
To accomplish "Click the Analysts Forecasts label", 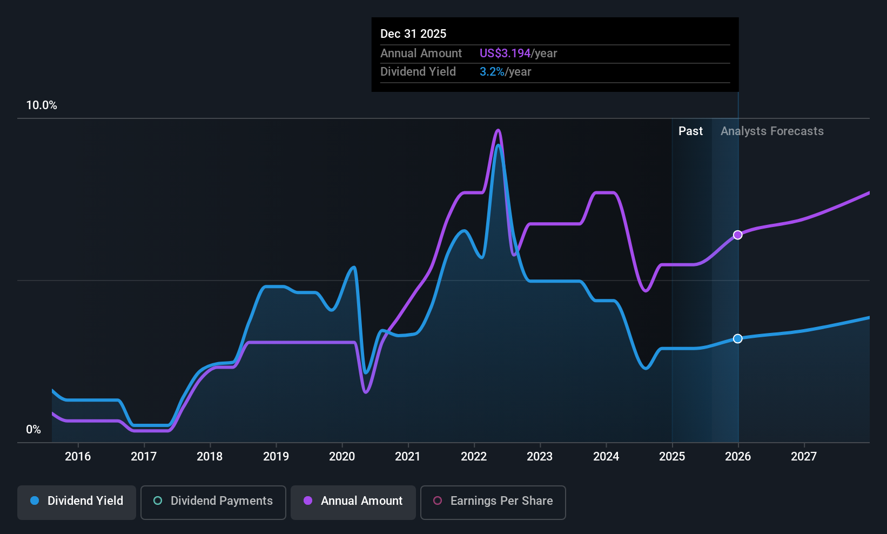I will [772, 131].
